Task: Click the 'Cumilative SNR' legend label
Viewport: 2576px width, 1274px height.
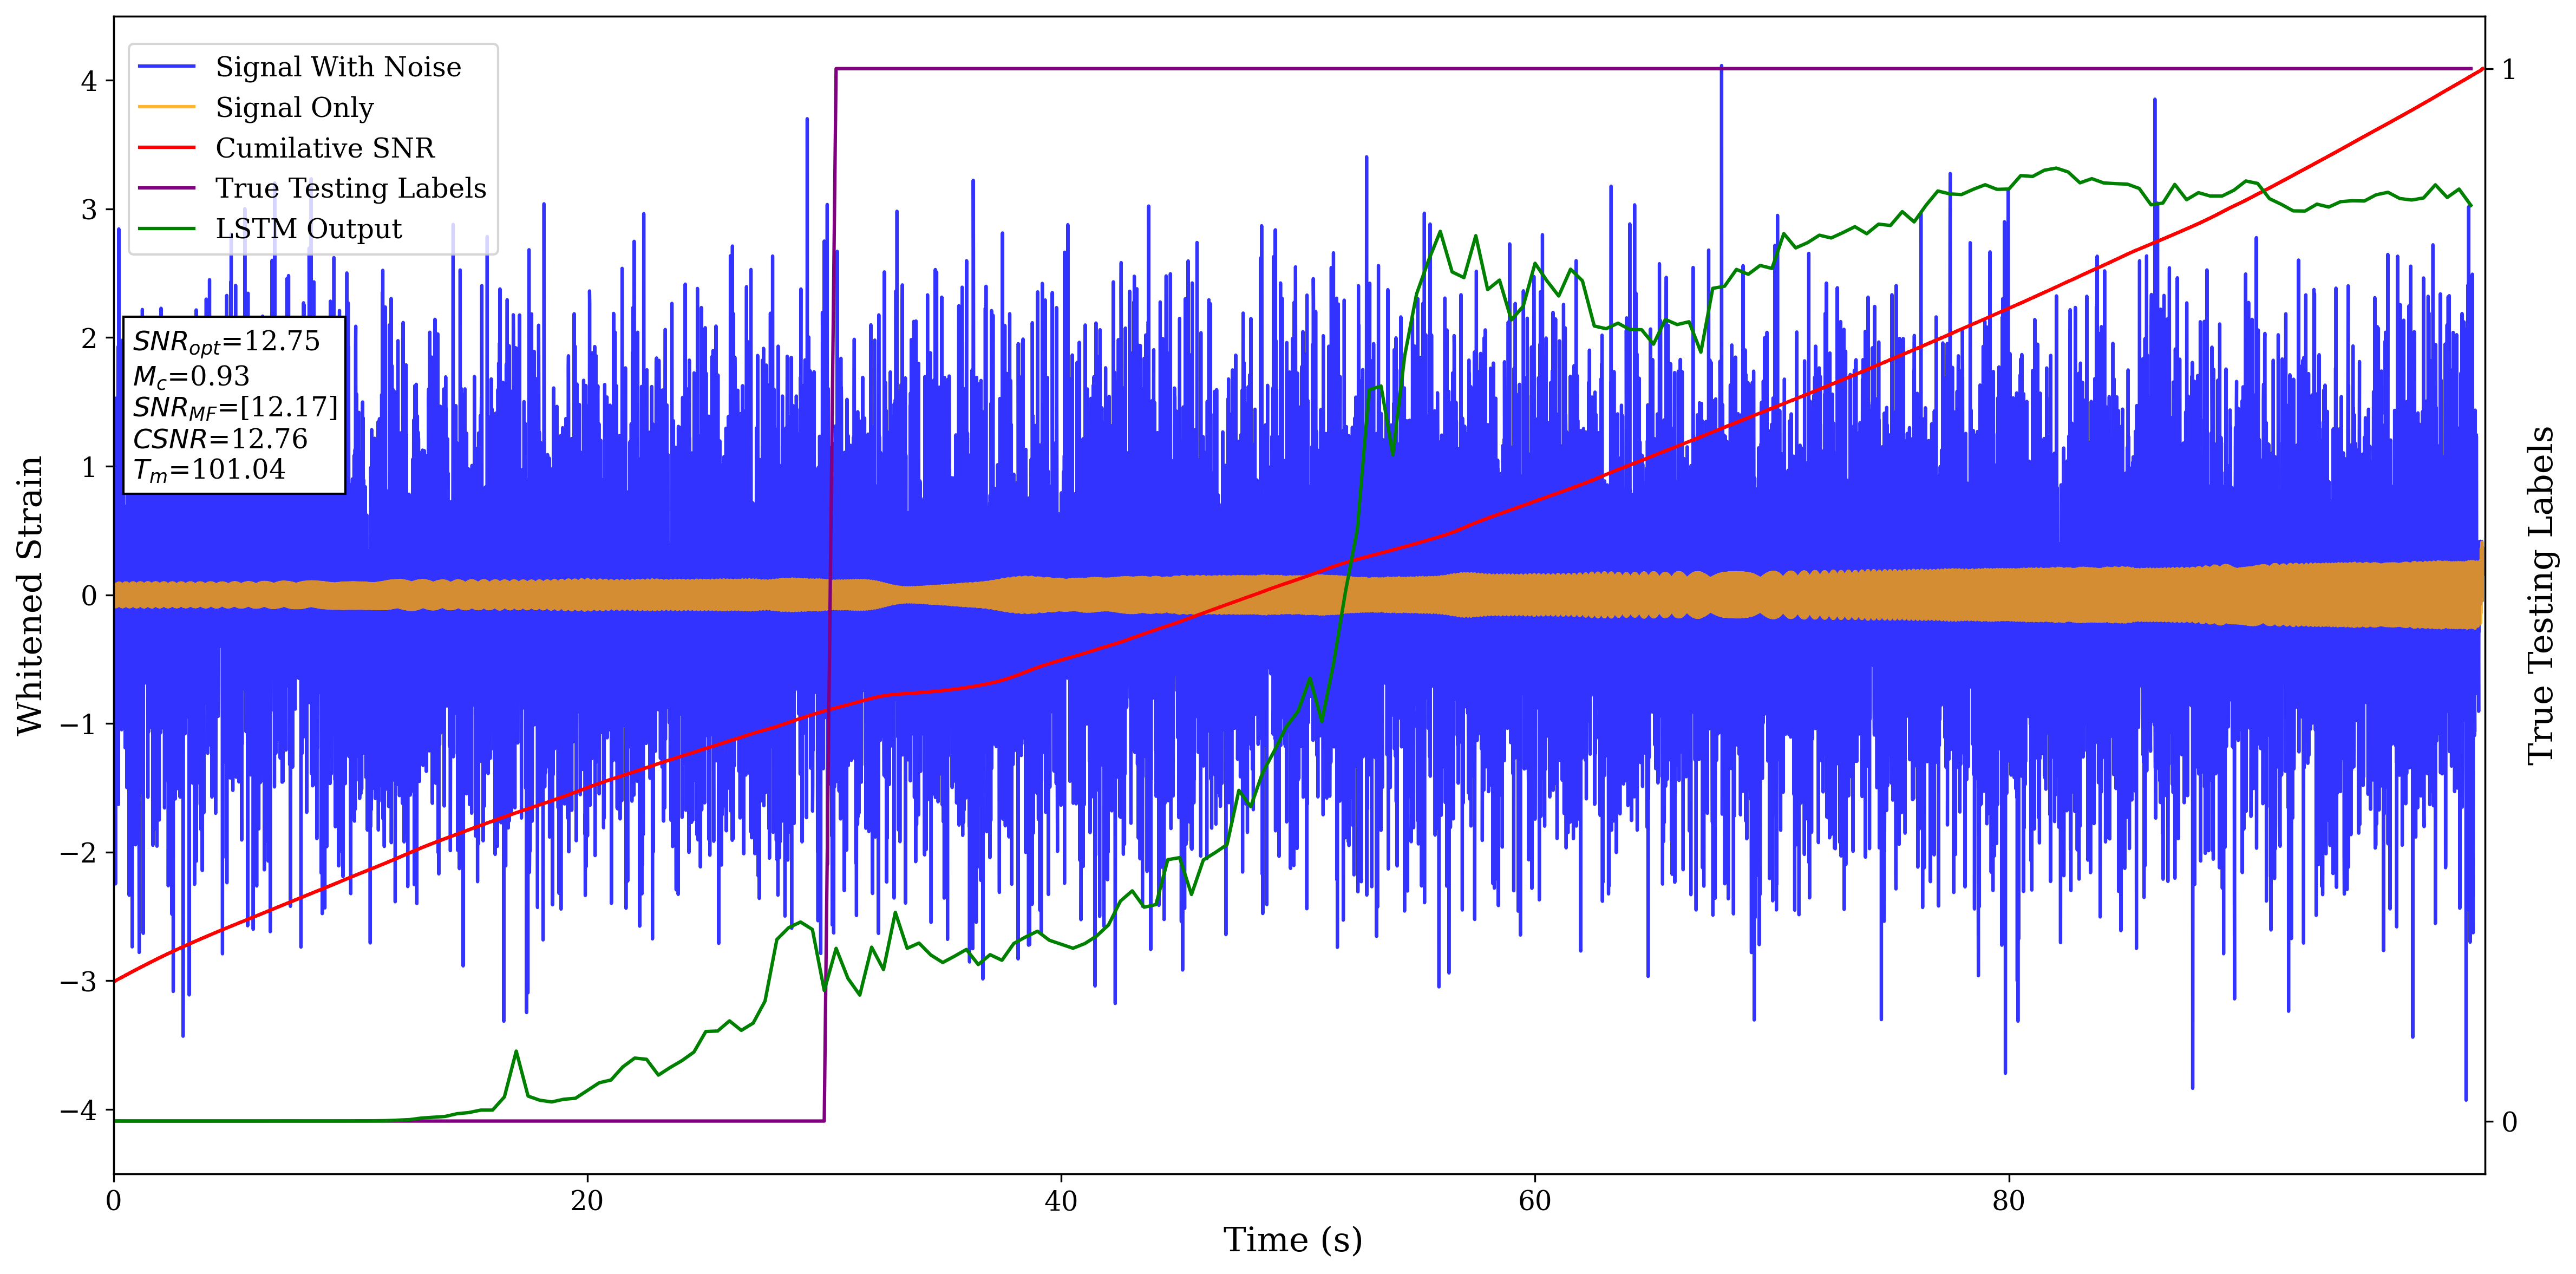Action: pyautogui.click(x=325, y=148)
